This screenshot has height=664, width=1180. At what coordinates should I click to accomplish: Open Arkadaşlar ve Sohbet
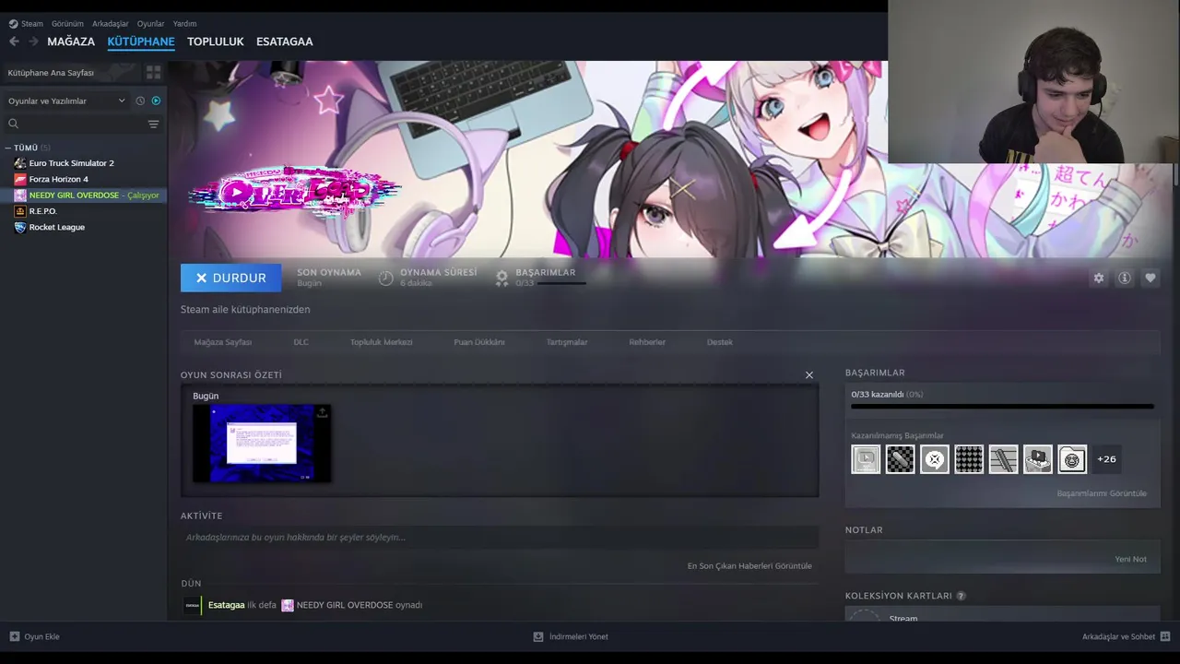click(x=1126, y=636)
